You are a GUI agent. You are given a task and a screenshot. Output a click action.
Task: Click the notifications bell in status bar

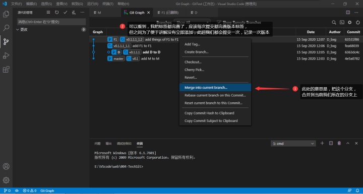[x=357, y=190]
